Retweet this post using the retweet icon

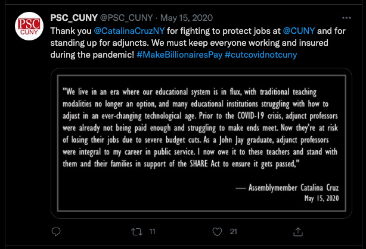(136, 231)
